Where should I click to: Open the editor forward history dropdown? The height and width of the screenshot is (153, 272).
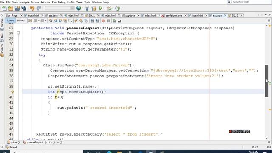tap(46, 21)
